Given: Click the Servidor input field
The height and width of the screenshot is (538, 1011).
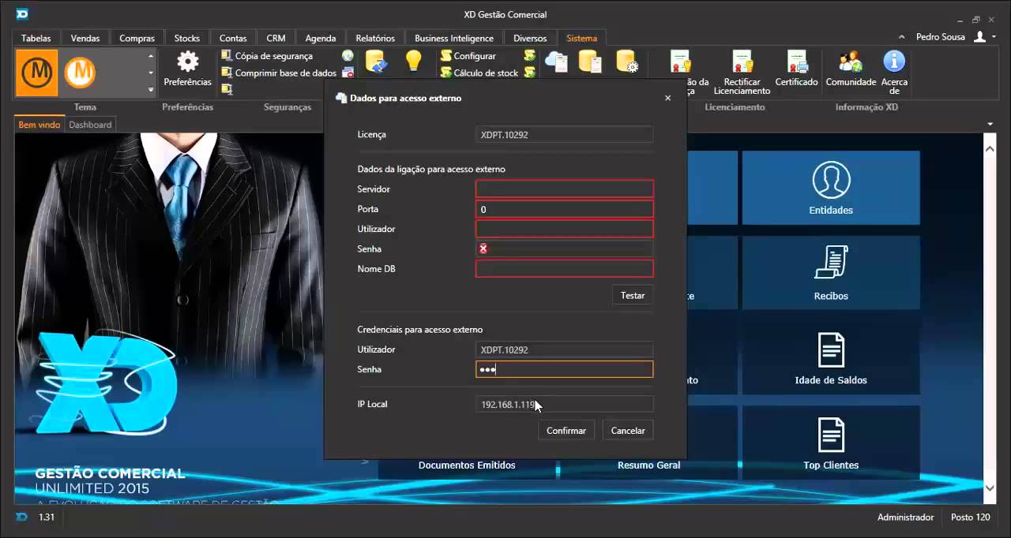Looking at the screenshot, I should click(x=564, y=189).
